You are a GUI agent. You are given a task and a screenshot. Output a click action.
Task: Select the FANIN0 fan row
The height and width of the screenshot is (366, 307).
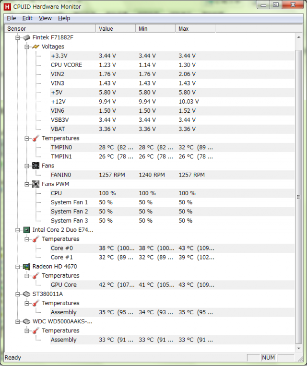pyautogui.click(x=172, y=175)
